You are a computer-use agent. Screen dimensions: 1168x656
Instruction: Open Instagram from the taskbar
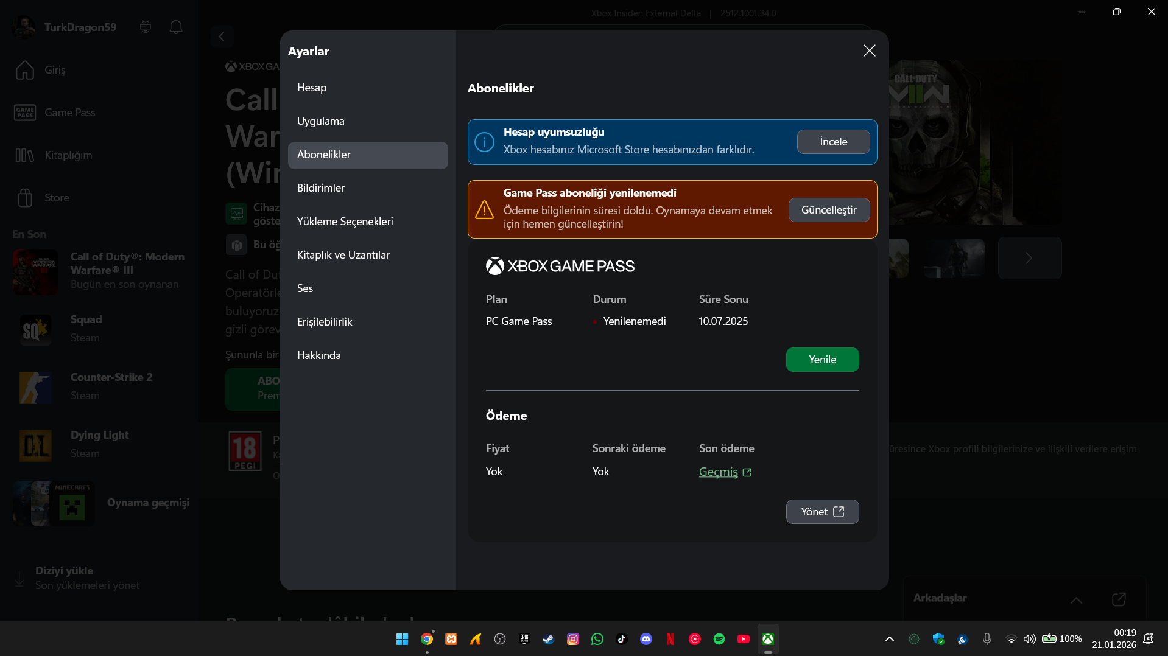[x=573, y=639]
